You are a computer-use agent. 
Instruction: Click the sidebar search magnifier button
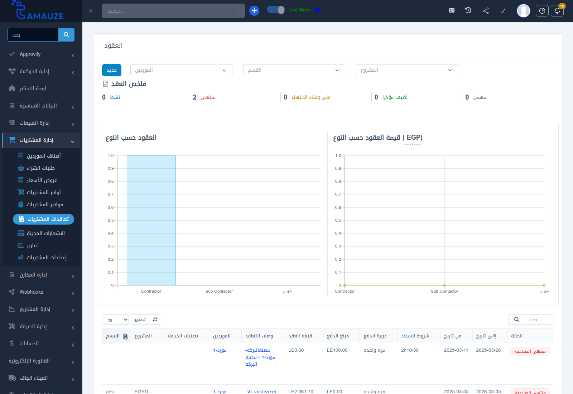(x=66, y=35)
